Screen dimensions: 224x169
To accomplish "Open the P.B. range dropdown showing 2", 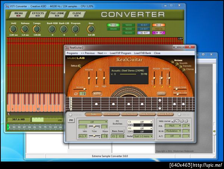I will click(x=186, y=126).
